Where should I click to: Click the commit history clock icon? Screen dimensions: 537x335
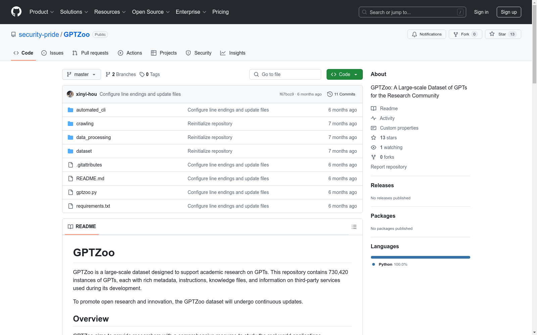click(330, 94)
